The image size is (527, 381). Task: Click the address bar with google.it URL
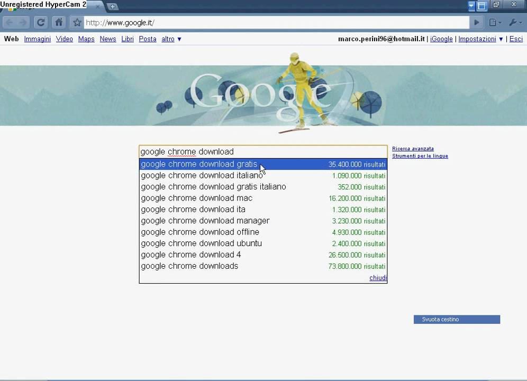tap(276, 23)
